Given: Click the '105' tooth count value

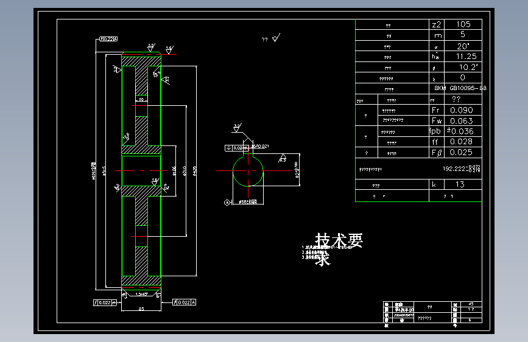Looking at the screenshot, I should pos(463,24).
